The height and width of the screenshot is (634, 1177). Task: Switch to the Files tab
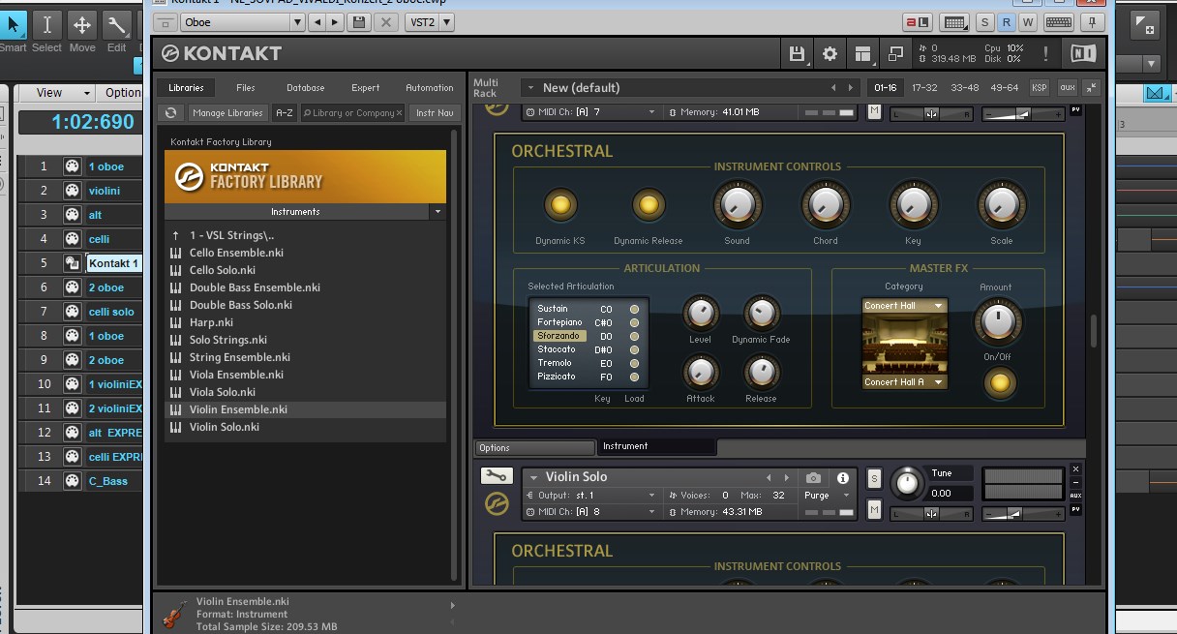246,88
